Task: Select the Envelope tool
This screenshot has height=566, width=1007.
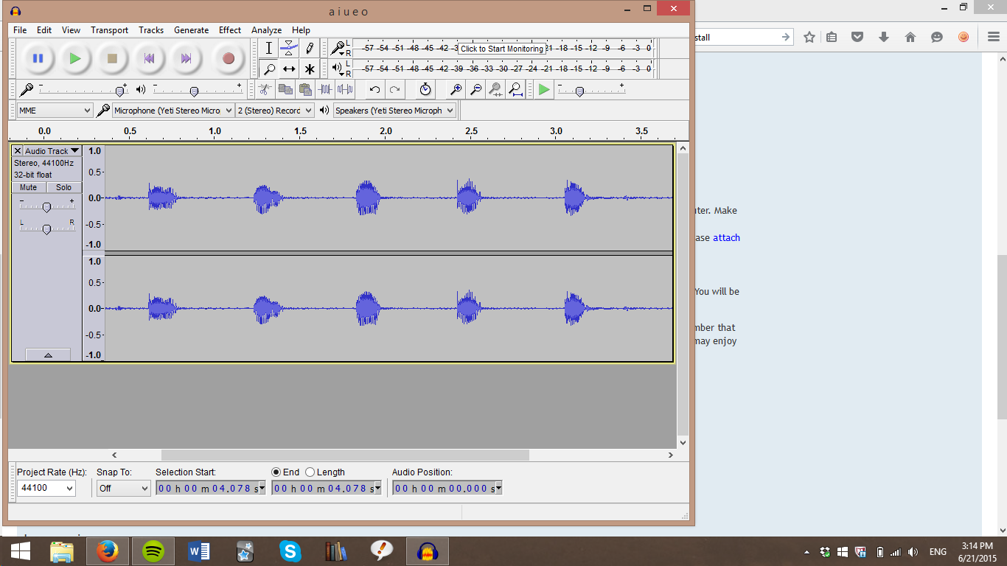Action: point(289,48)
